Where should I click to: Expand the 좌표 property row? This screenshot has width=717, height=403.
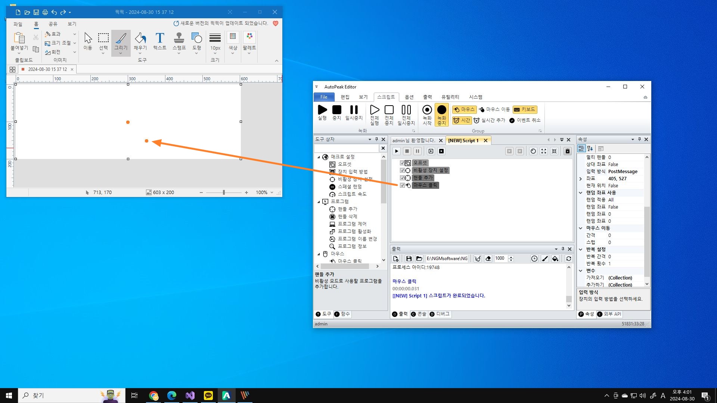point(581,179)
